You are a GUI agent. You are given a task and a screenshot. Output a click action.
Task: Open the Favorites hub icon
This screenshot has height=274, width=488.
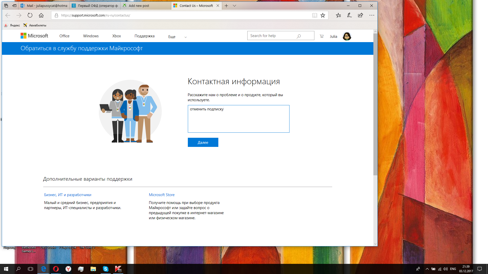pos(338,15)
